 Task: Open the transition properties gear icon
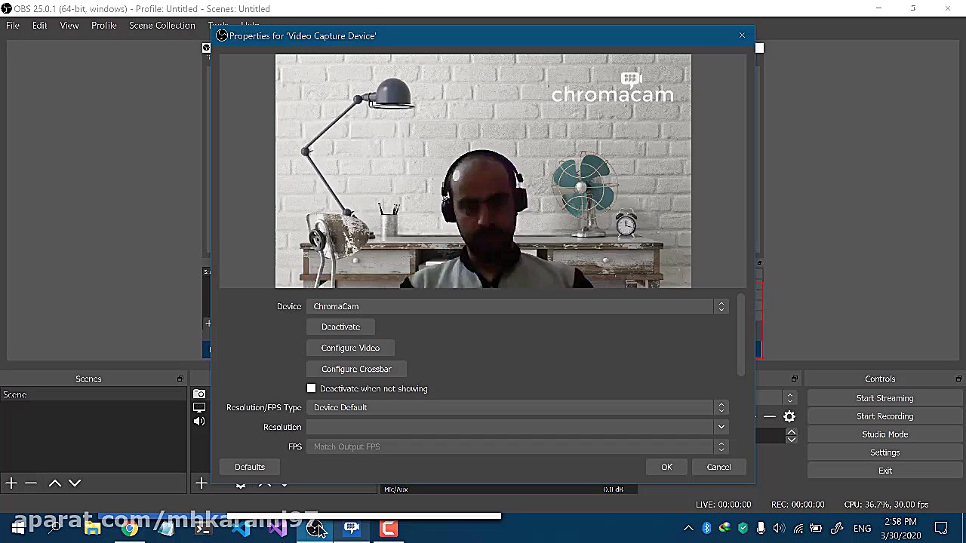point(789,416)
